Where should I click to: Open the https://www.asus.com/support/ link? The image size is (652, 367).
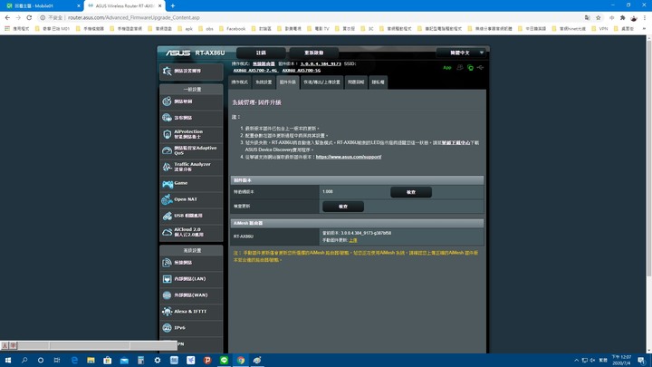(349, 157)
